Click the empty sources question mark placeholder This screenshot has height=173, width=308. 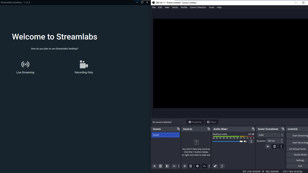196,142
